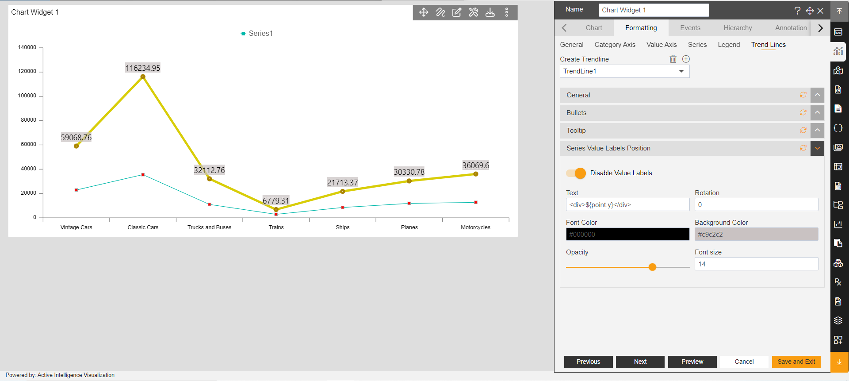The width and height of the screenshot is (849, 381).
Task: Switch to the Hierarchy tab
Action: [x=738, y=28]
